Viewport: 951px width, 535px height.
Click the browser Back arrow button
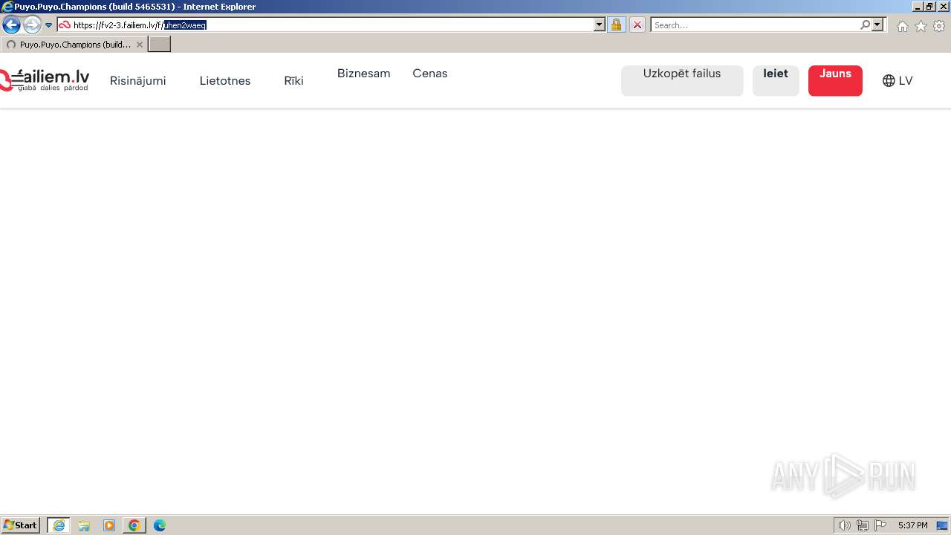11,25
